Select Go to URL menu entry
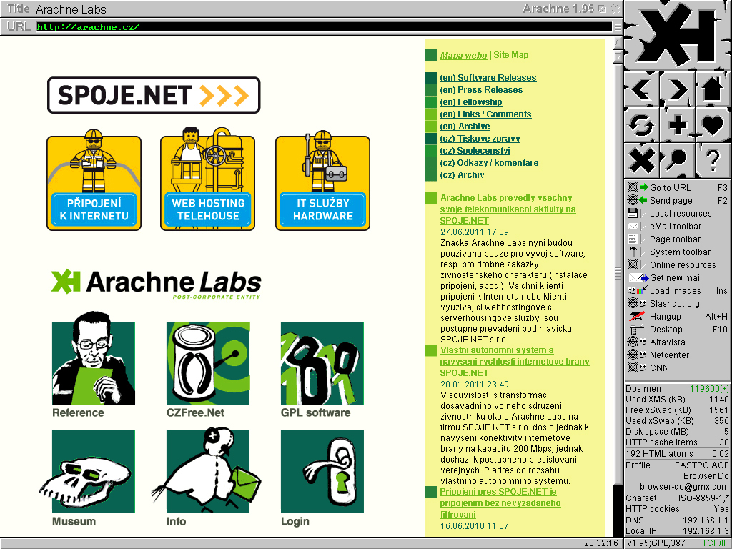Screen dimensions: 732x549 tap(678, 188)
